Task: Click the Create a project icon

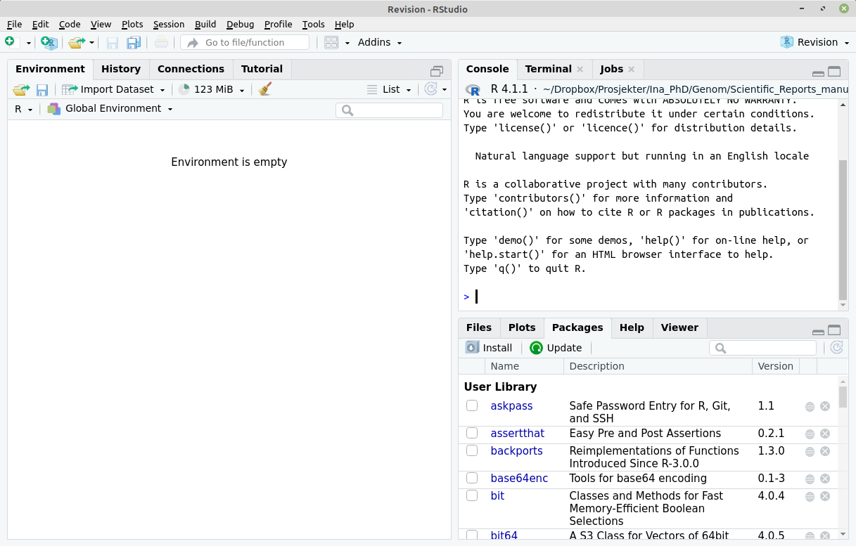Action: click(49, 43)
